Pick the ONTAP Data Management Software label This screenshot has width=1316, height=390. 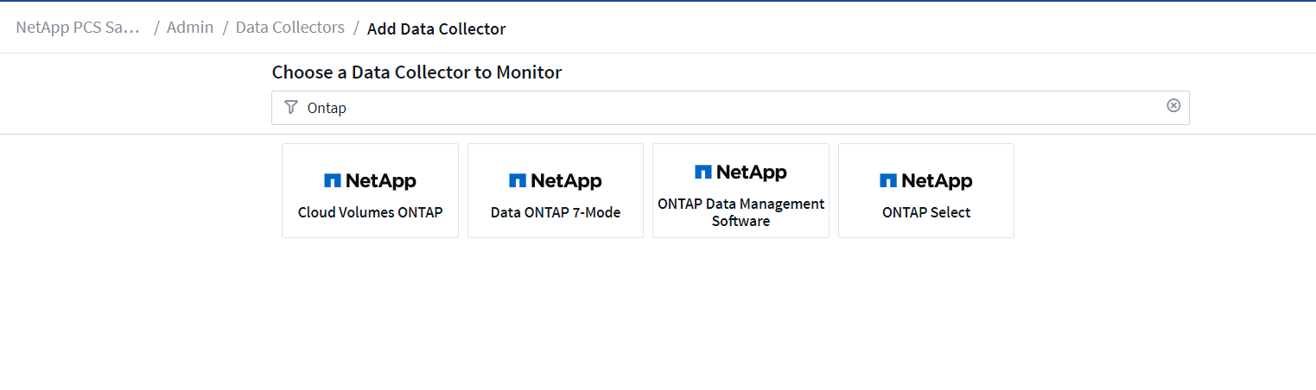pos(741,212)
